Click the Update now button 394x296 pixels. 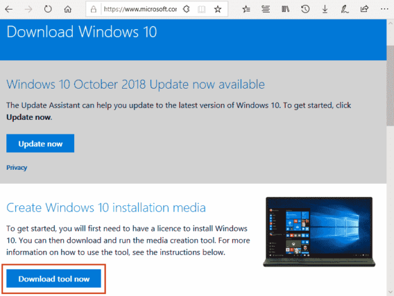(x=40, y=143)
